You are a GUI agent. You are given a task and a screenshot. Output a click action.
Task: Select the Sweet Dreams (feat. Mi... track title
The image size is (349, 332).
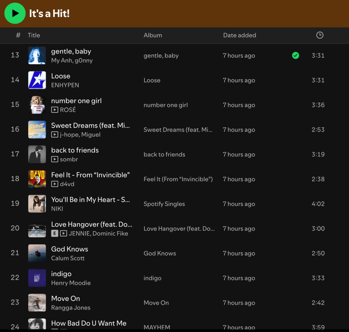tap(90, 126)
